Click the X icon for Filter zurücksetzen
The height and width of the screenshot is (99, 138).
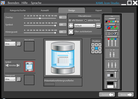tap(71, 32)
